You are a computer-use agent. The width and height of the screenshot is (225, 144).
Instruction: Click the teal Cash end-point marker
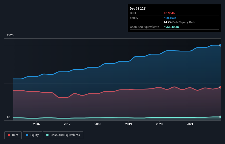coord(220,117)
